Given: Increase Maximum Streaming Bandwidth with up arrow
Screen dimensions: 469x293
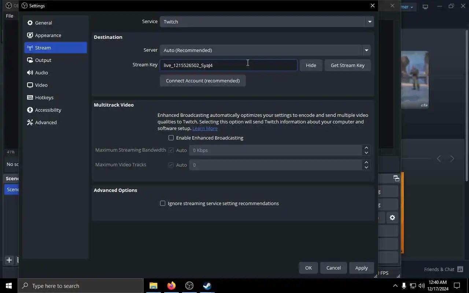Looking at the screenshot, I should coord(366,148).
